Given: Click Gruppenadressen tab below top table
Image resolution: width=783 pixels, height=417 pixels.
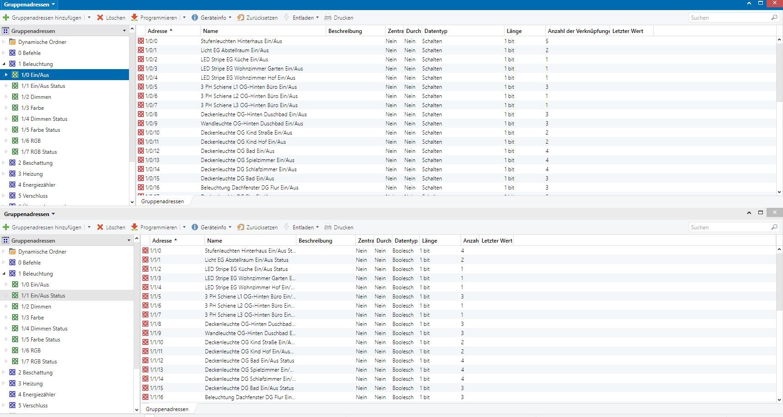Looking at the screenshot, I should pos(162,201).
